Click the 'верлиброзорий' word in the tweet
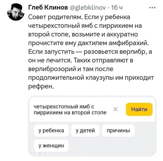 52,69
